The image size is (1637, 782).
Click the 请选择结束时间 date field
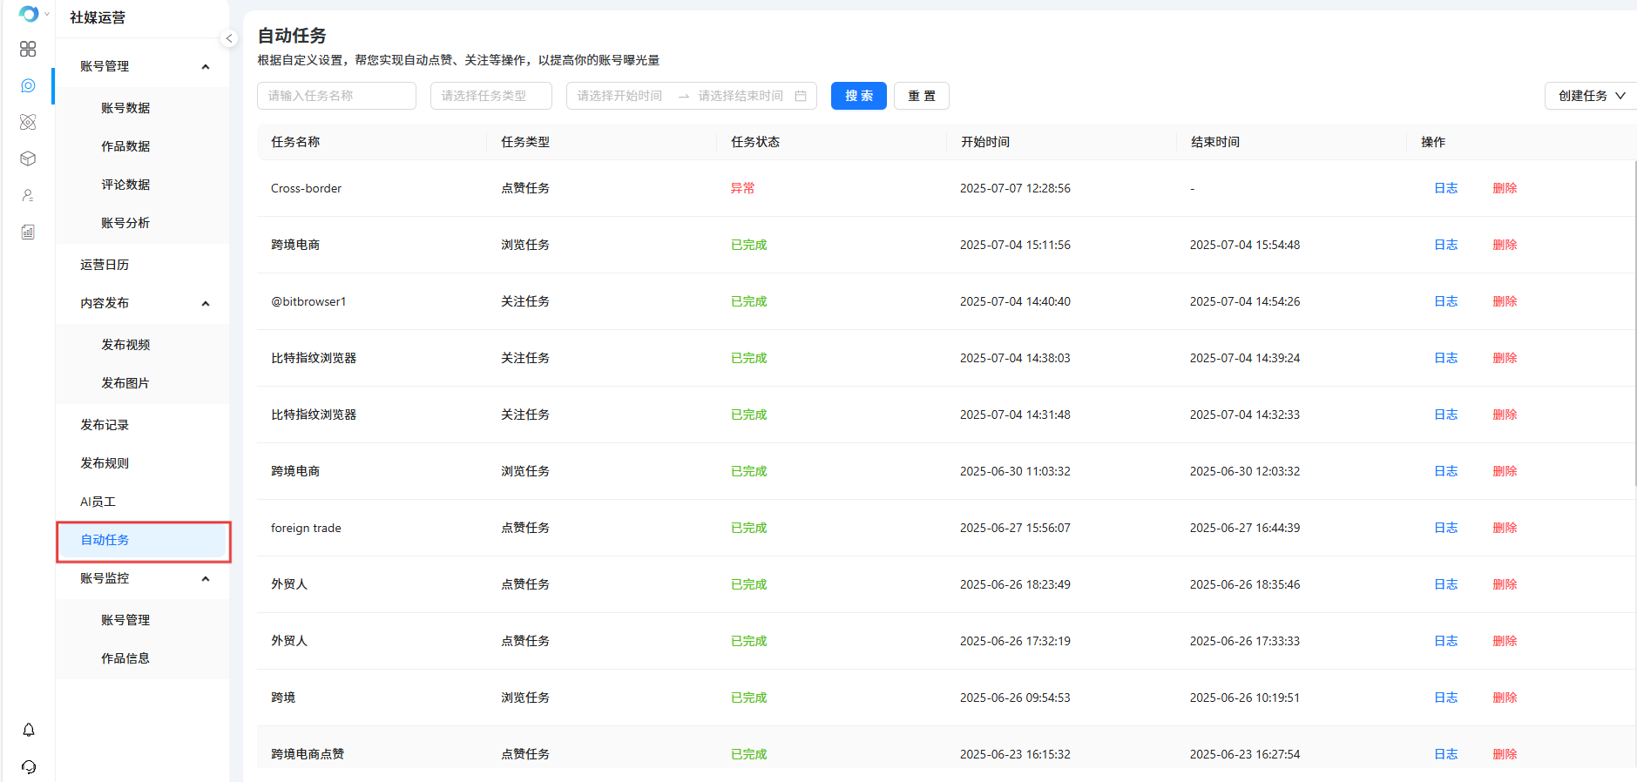tap(741, 96)
